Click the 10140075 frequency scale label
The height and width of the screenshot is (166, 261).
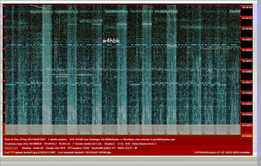[247, 40]
